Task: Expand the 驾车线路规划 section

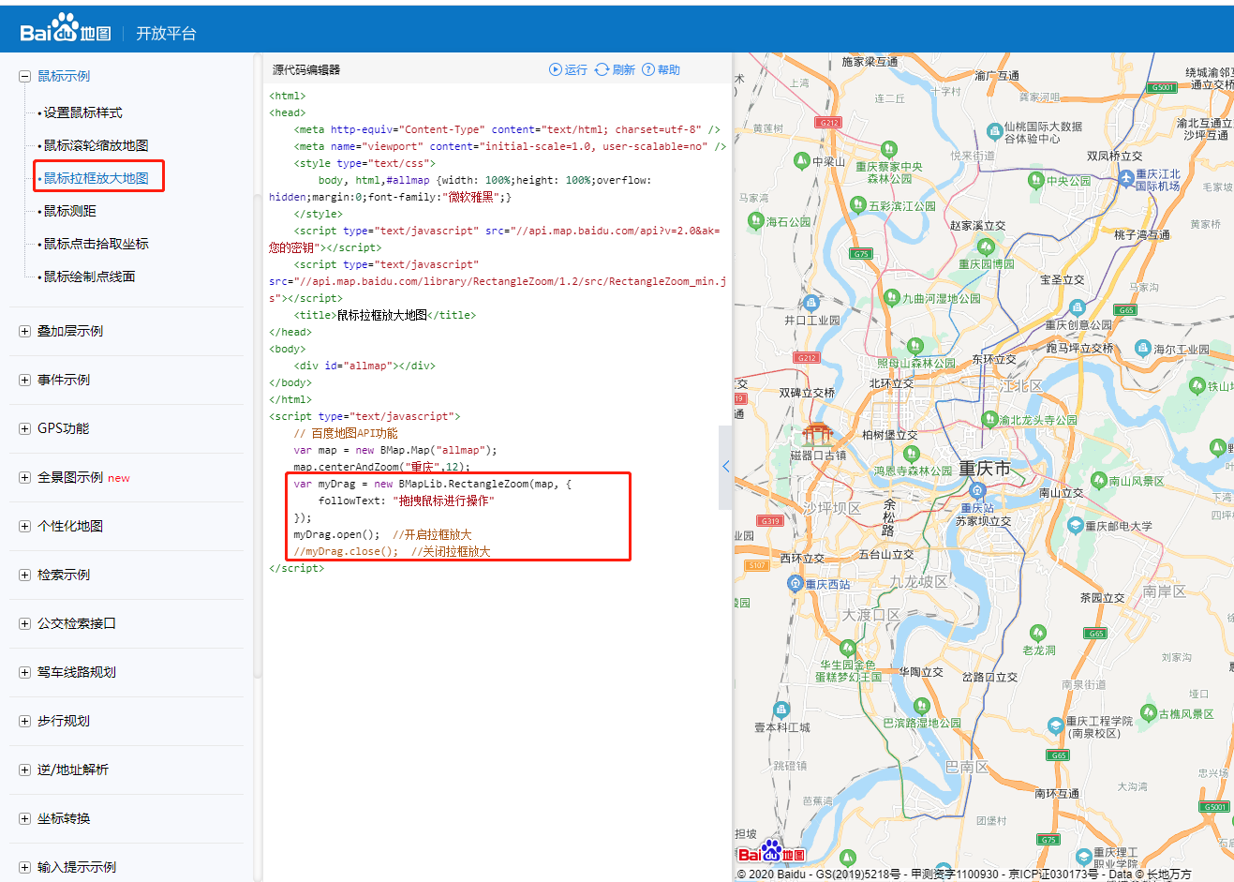Action: click(x=25, y=672)
